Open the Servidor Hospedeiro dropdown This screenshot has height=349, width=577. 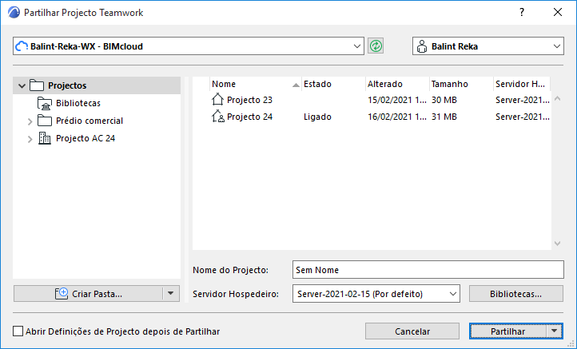(452, 294)
